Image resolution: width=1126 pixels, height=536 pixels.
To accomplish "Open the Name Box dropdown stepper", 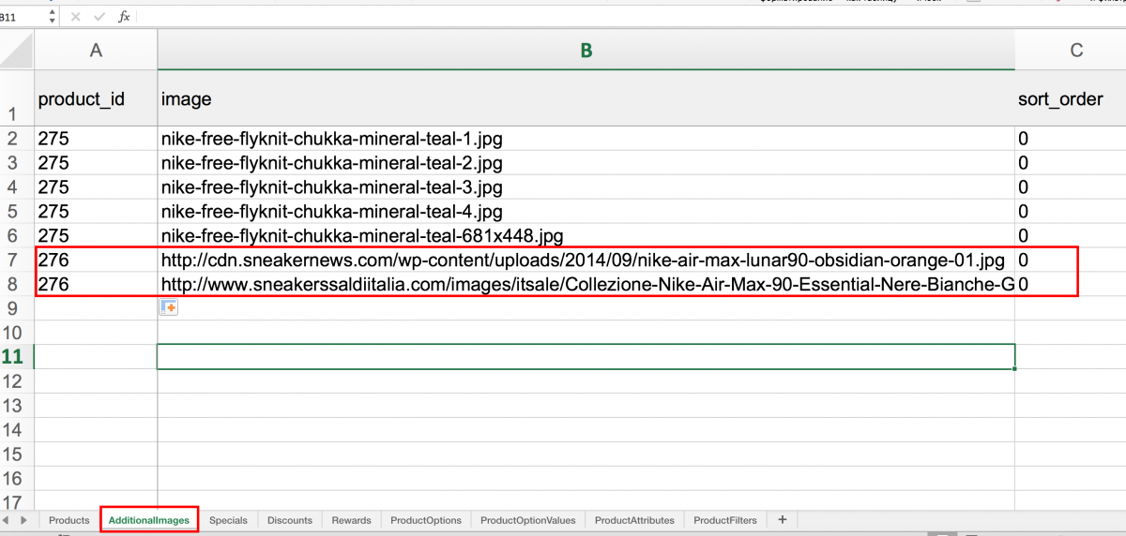I will tap(51, 17).
